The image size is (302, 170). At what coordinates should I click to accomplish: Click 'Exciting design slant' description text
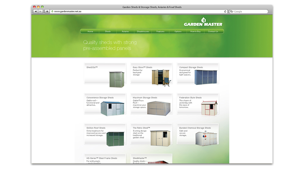[140, 134]
